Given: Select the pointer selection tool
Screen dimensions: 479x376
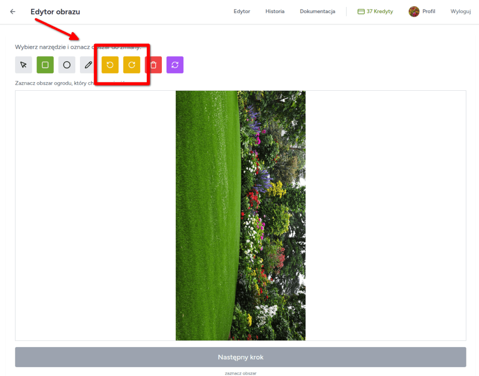Looking at the screenshot, I should point(23,65).
